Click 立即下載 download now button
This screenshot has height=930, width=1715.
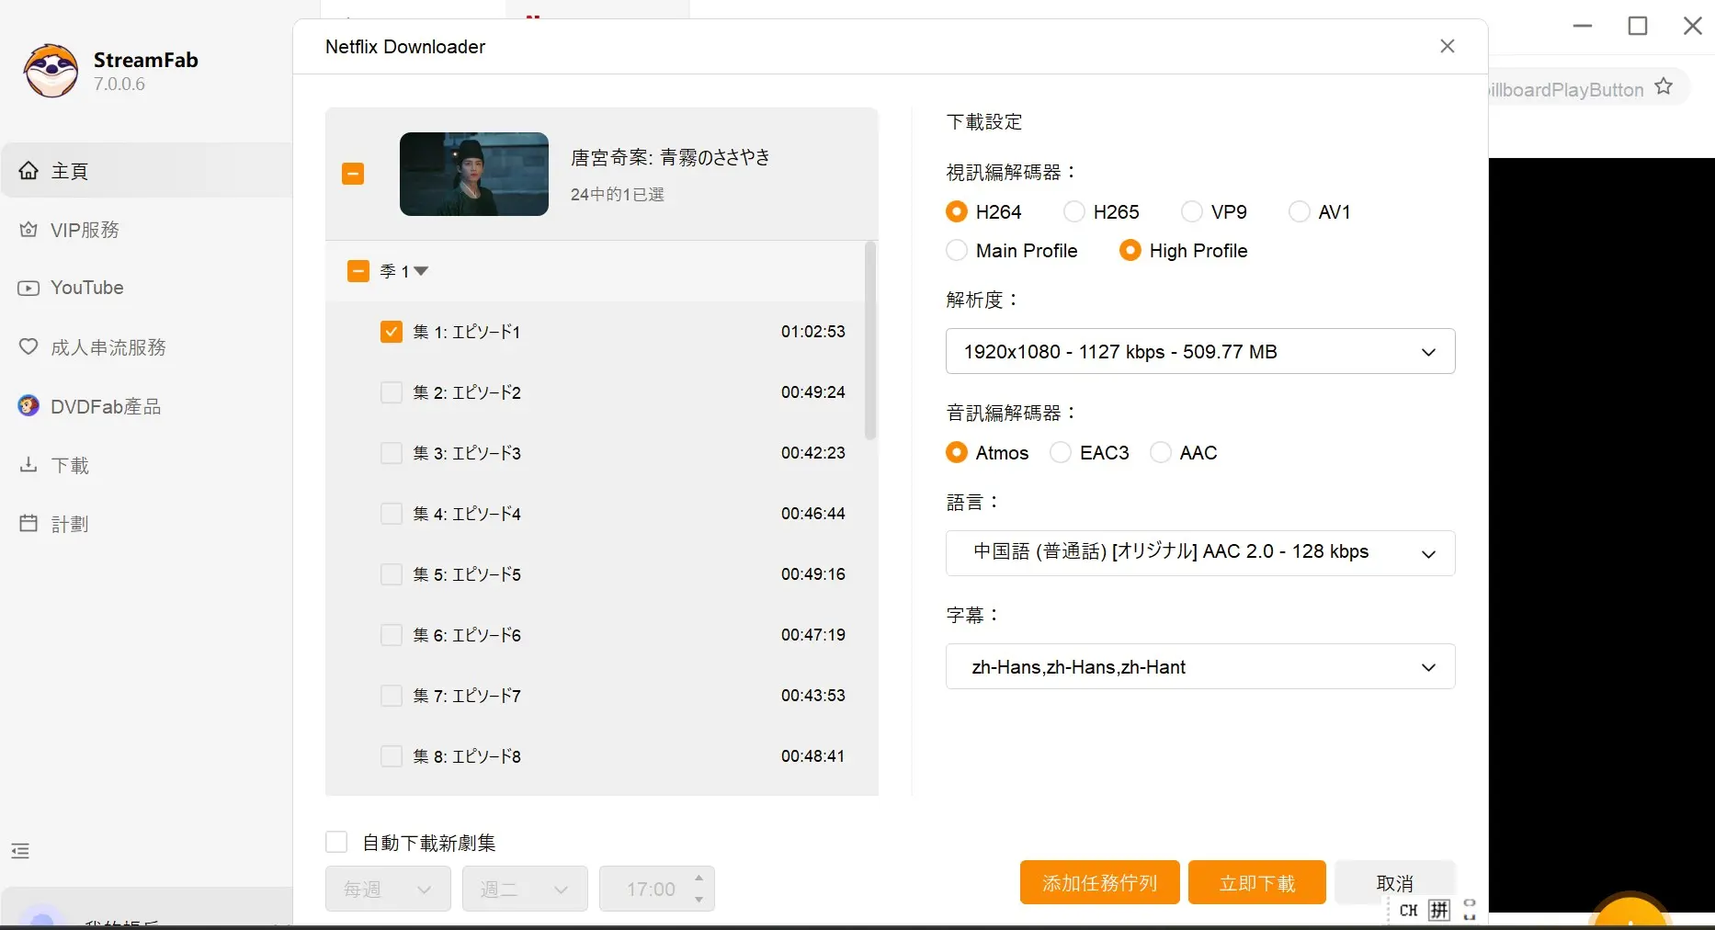tap(1257, 883)
